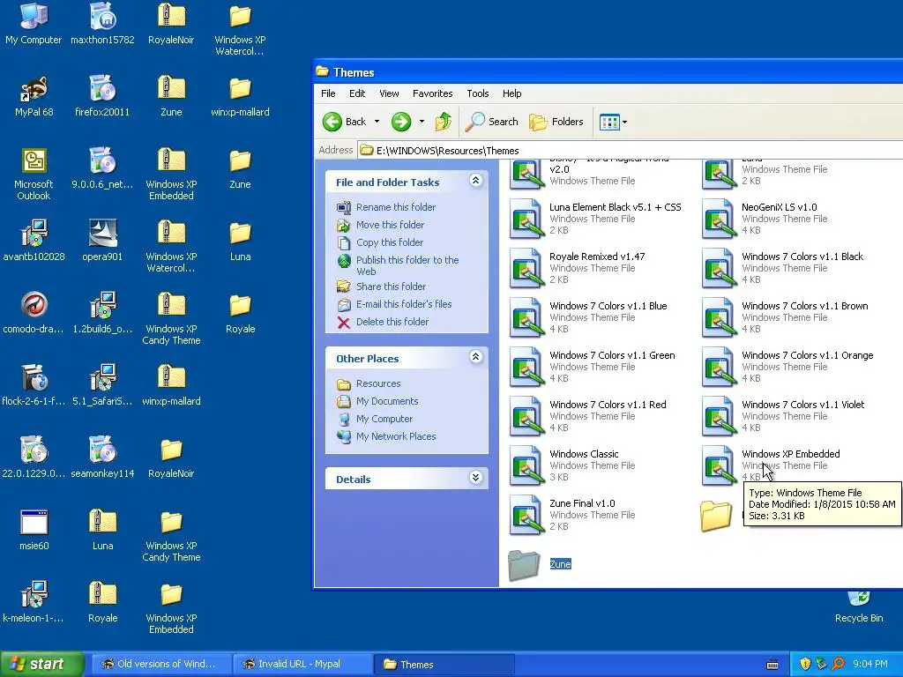Open the Back history dropdown arrow
The image size is (903, 677).
[x=377, y=122]
